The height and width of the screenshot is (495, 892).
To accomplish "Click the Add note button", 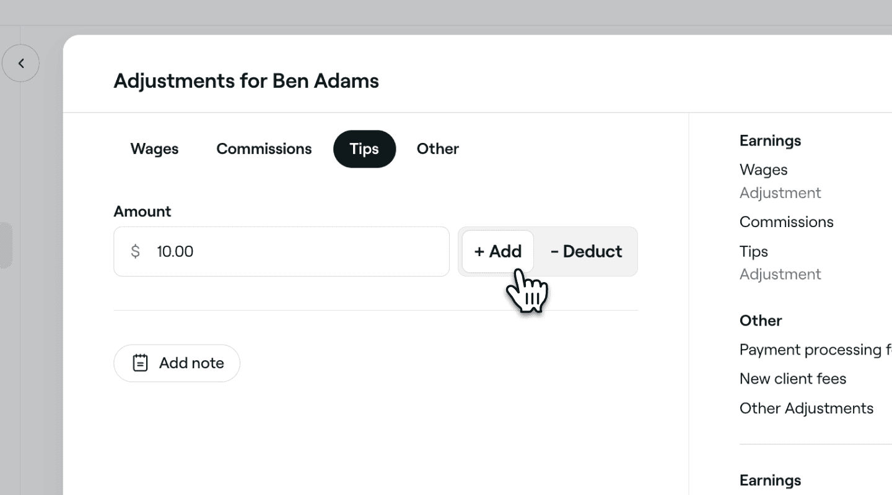I will [x=177, y=363].
